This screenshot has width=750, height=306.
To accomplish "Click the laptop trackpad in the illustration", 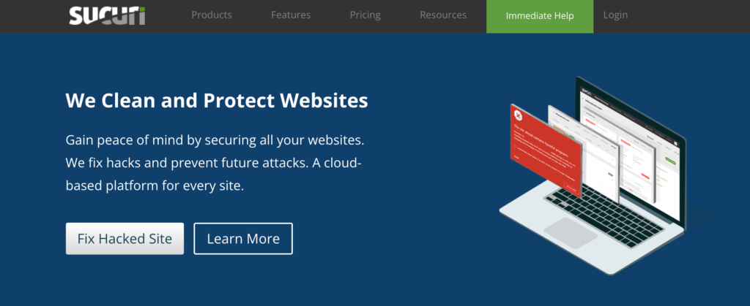I will [x=571, y=232].
